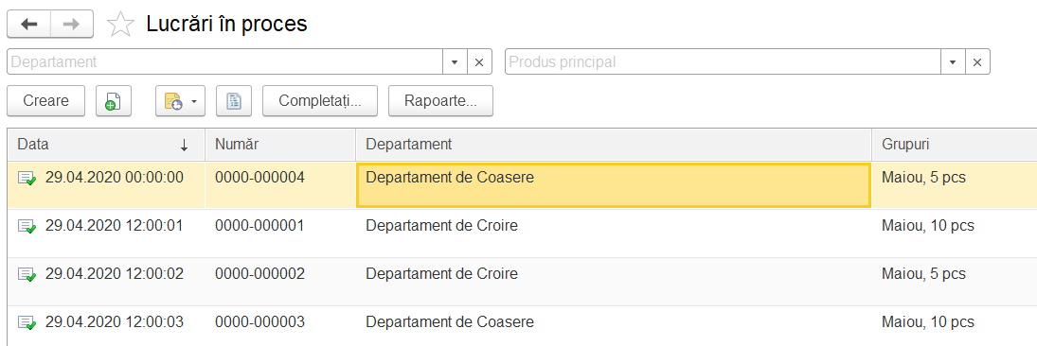This screenshot has width=1037, height=346.
Task: Open the Departament filter dropdown arrow
Action: pos(455,62)
